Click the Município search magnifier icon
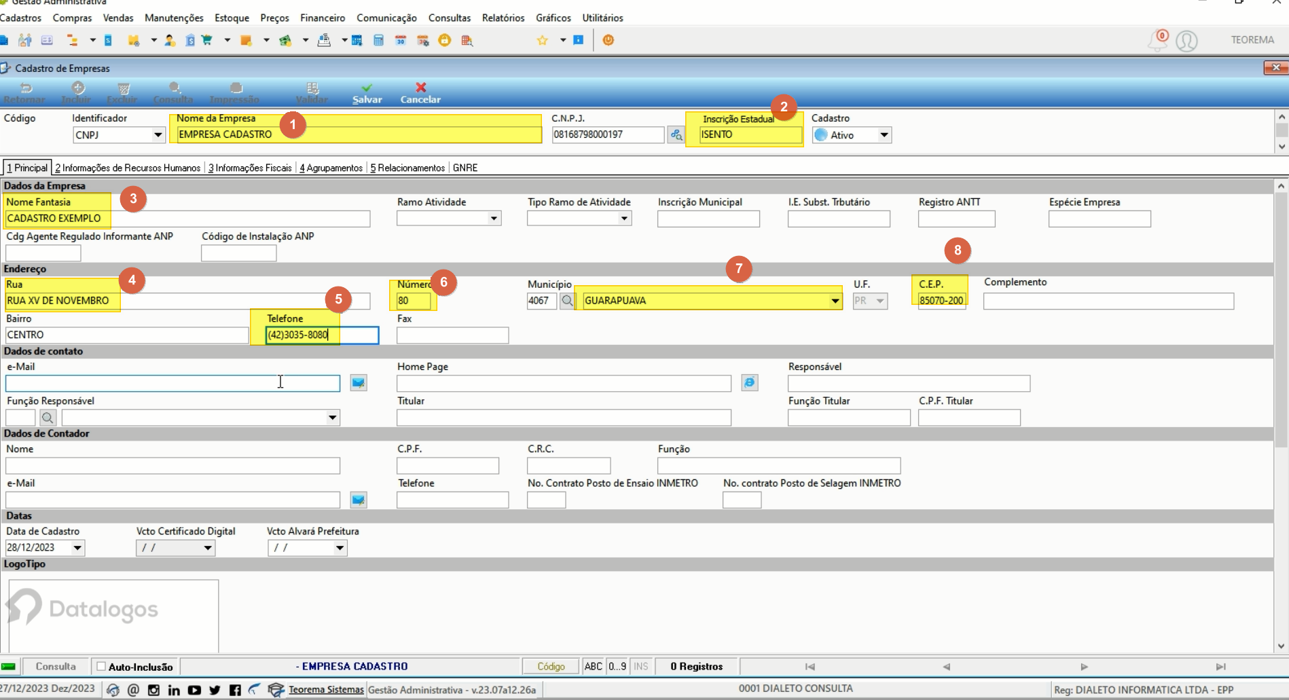 coord(567,300)
